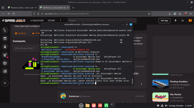194x108 pixels.
Task: Open the store sidebar icon
Action: click(5, 39)
